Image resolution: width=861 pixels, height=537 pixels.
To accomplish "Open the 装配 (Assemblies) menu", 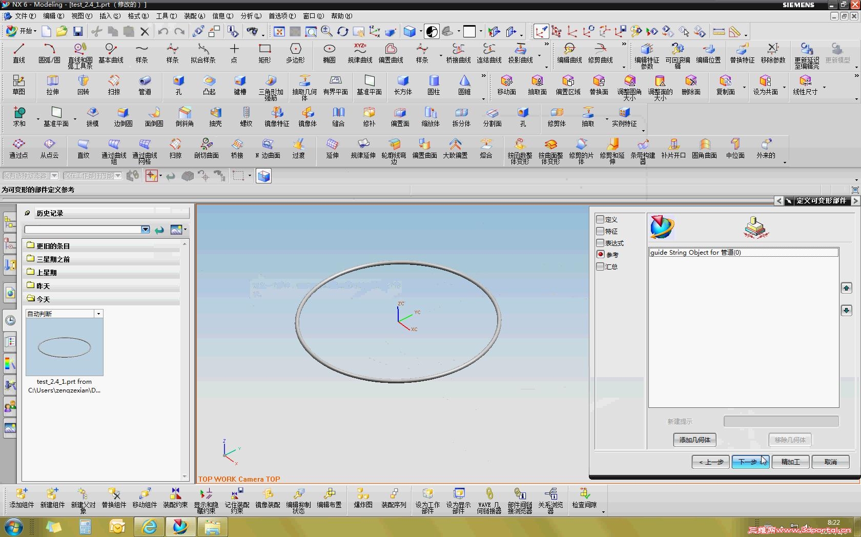I will click(194, 16).
